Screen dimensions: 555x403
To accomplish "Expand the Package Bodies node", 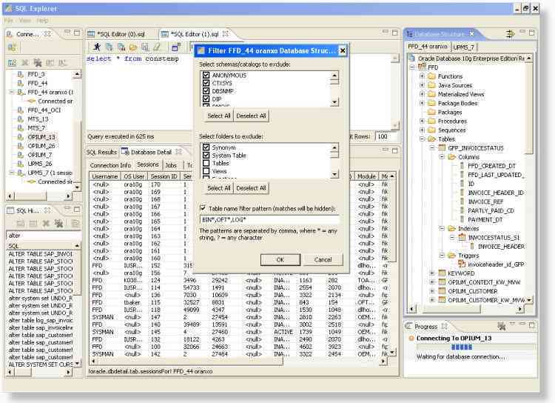I will pos(422,103).
